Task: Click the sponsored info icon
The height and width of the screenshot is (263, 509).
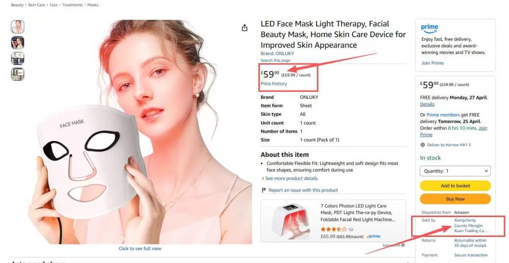Action: click(x=403, y=245)
